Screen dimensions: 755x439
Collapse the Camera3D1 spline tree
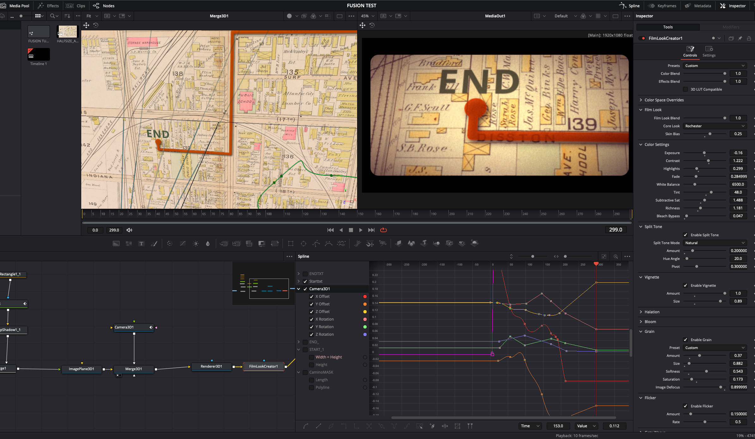tap(298, 289)
